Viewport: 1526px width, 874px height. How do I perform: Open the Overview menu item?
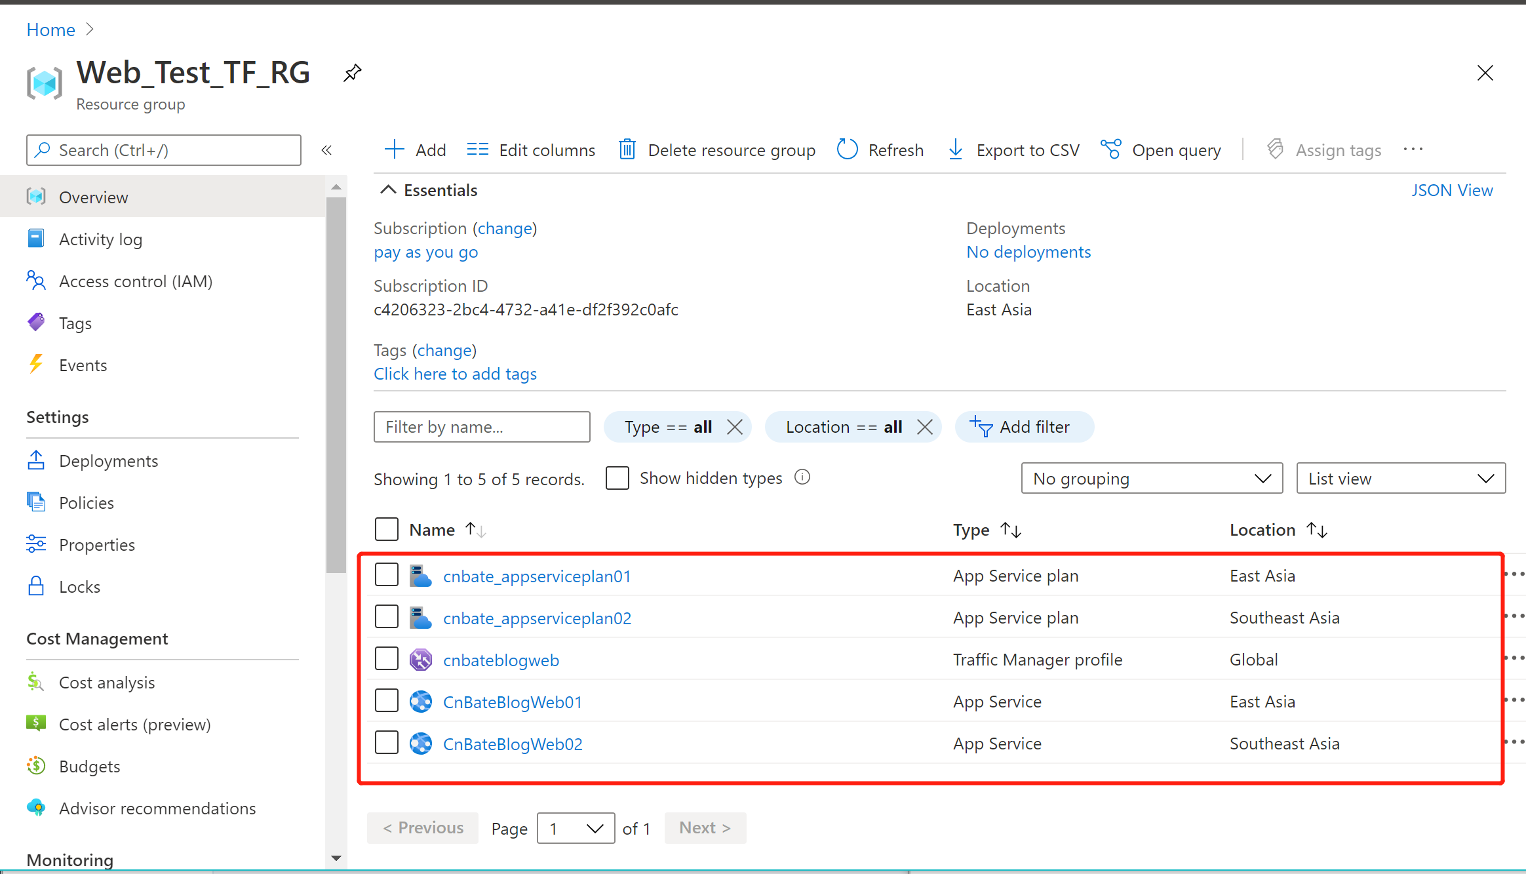[94, 196]
